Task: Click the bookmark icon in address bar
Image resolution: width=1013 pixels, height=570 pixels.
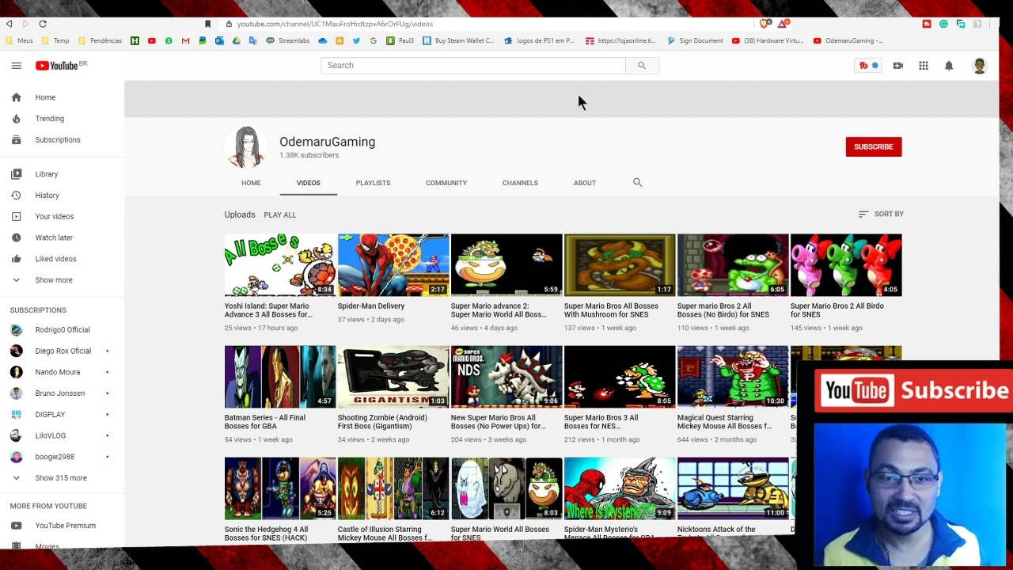Action: click(x=208, y=24)
